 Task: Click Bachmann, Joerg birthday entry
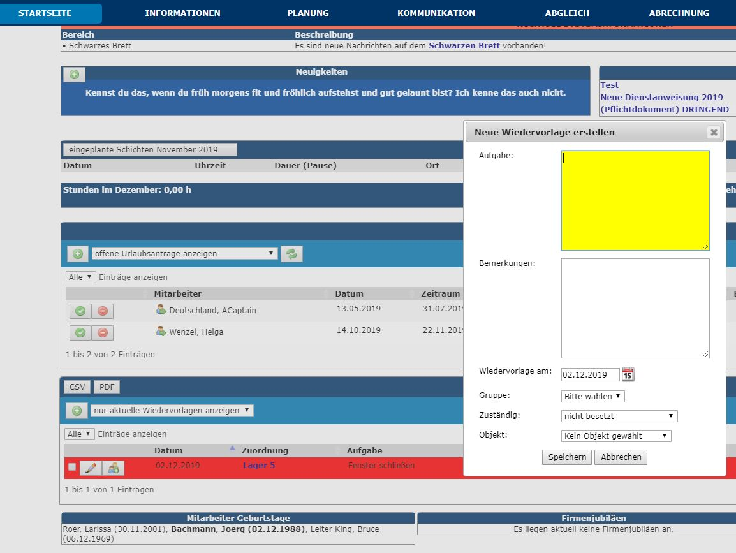pos(238,529)
